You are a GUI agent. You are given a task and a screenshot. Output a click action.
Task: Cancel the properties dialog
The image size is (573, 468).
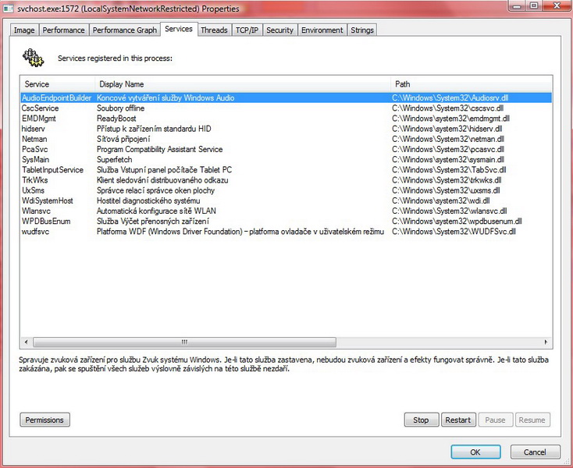pos(534,452)
